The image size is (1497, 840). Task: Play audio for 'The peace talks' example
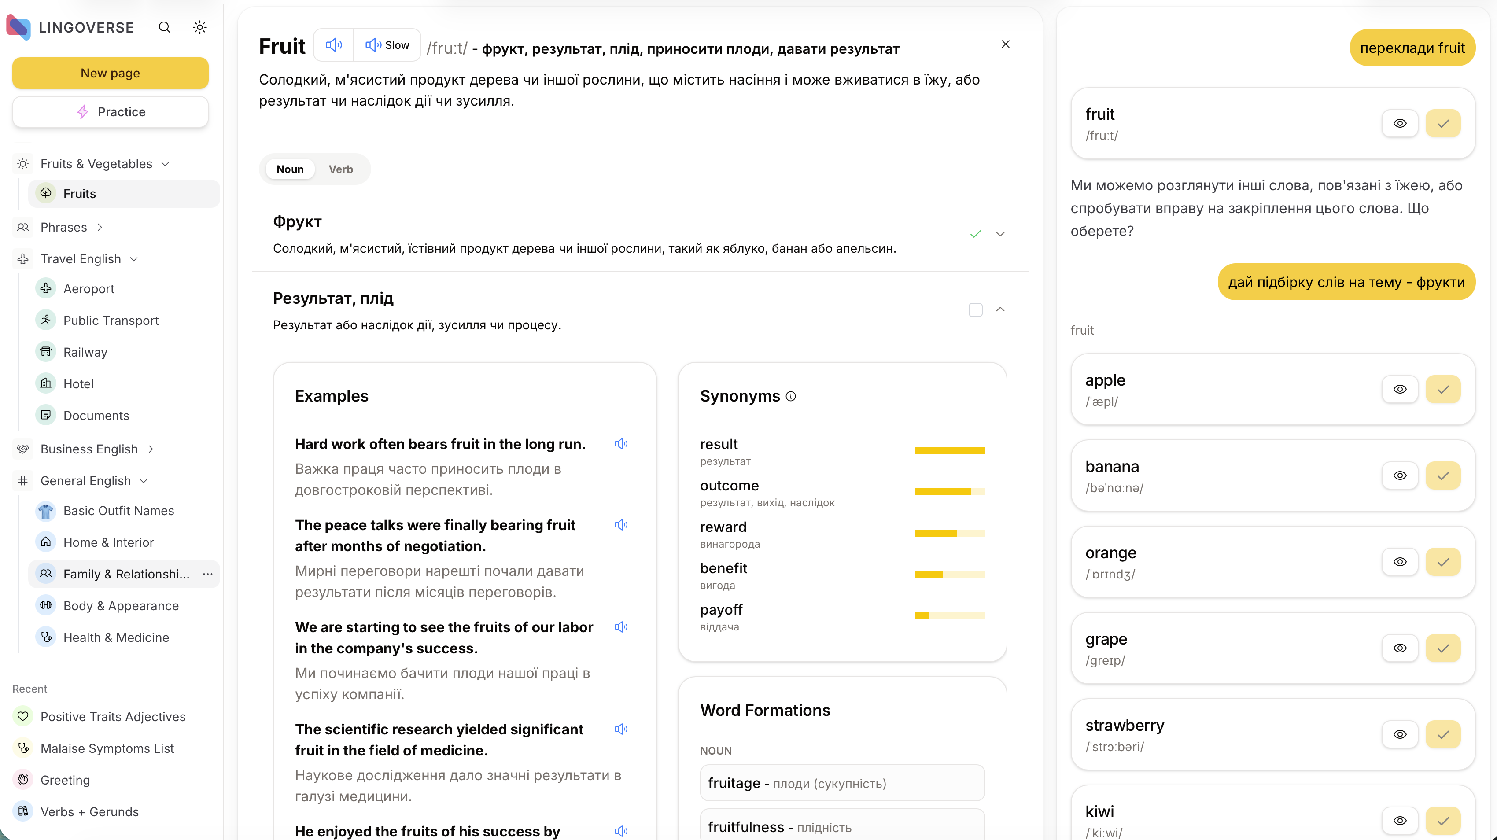pyautogui.click(x=621, y=525)
